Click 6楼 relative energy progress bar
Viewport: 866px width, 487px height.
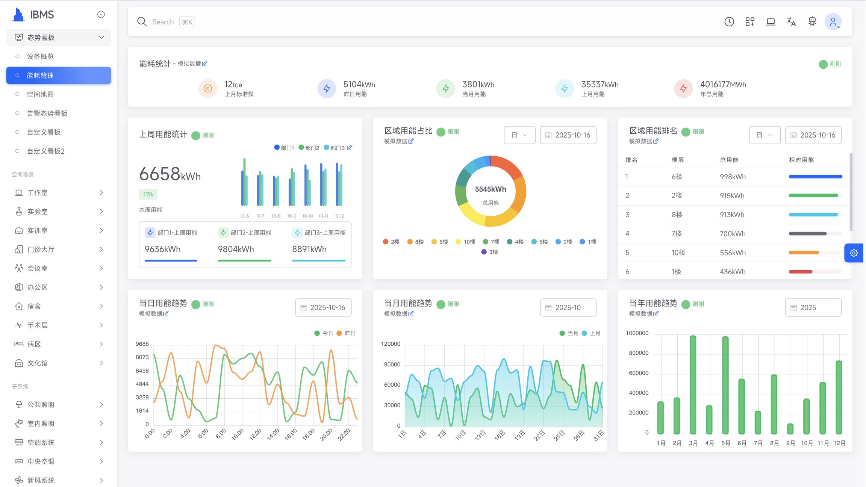click(x=815, y=176)
